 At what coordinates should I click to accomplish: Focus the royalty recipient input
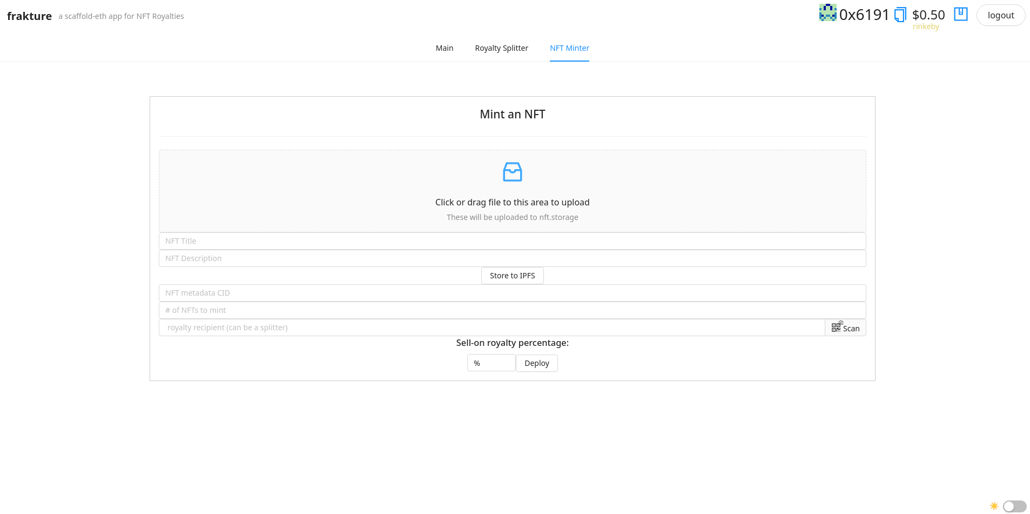tap(492, 328)
